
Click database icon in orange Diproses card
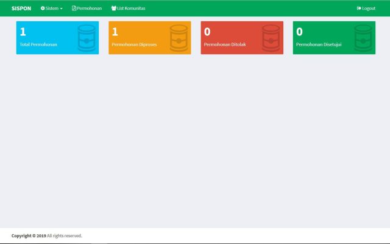[179, 38]
